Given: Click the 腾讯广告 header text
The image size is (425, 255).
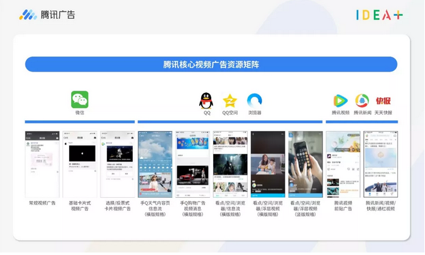Looking at the screenshot, I should pyautogui.click(x=58, y=14).
